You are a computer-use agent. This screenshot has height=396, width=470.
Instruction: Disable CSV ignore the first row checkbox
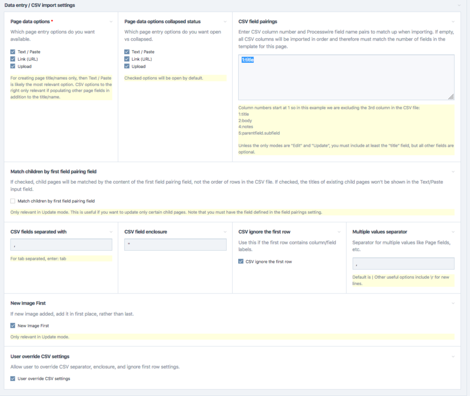pos(241,261)
